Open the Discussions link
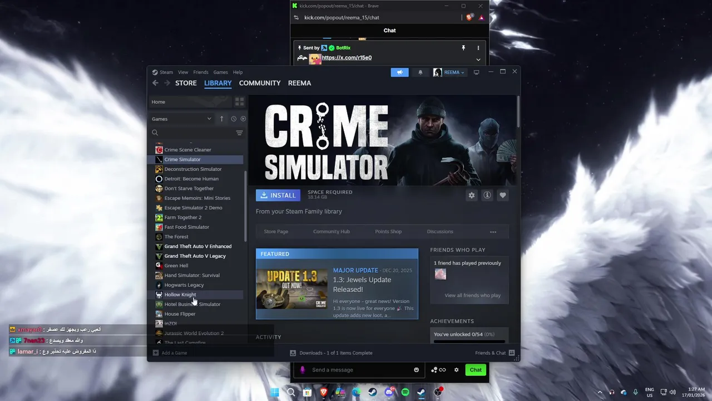Screen dimensions: 712x401 pyautogui.click(x=440, y=232)
